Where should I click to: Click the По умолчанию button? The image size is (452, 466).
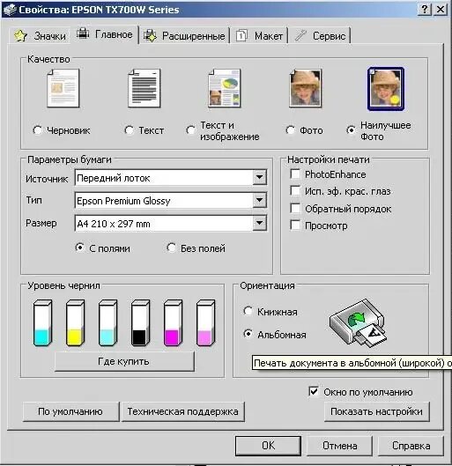(70, 411)
